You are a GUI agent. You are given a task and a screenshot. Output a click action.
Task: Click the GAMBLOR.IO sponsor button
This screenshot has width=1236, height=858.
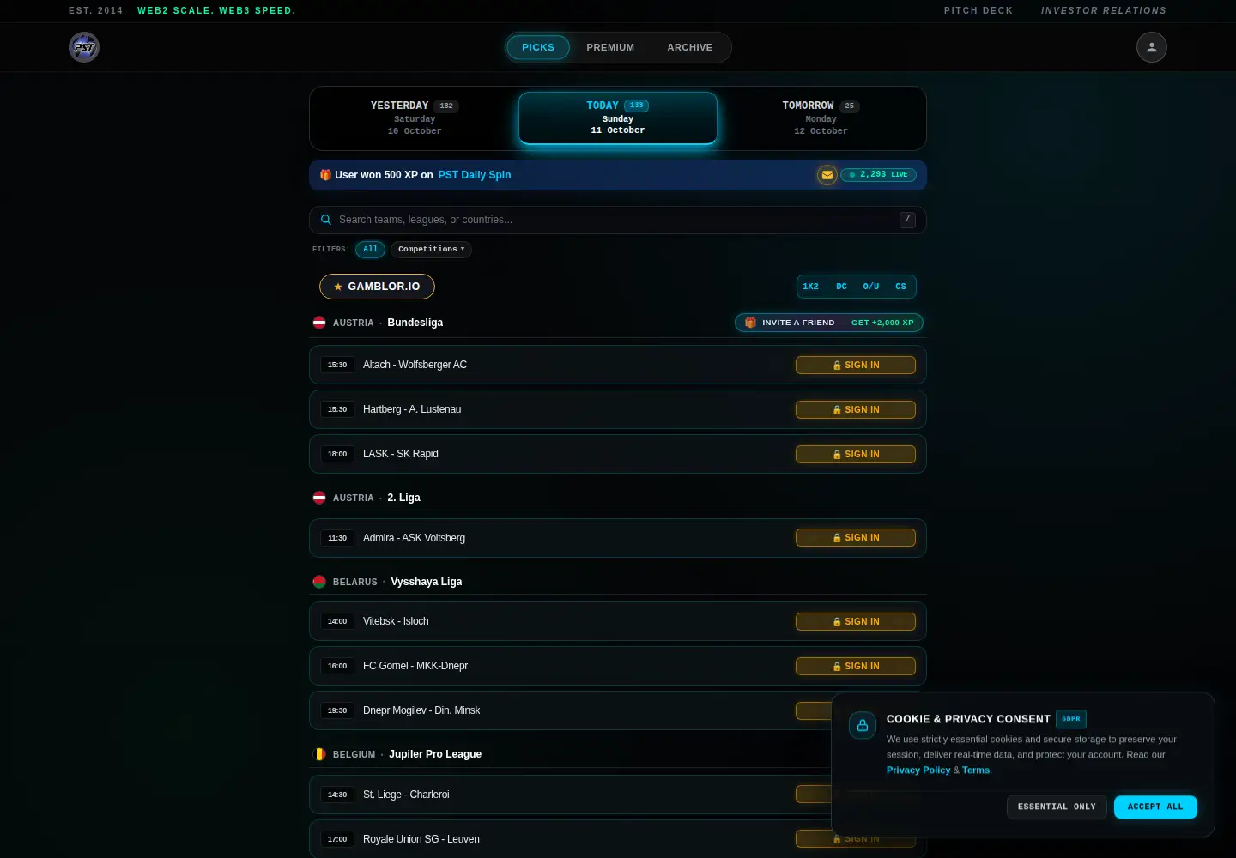[377, 287]
